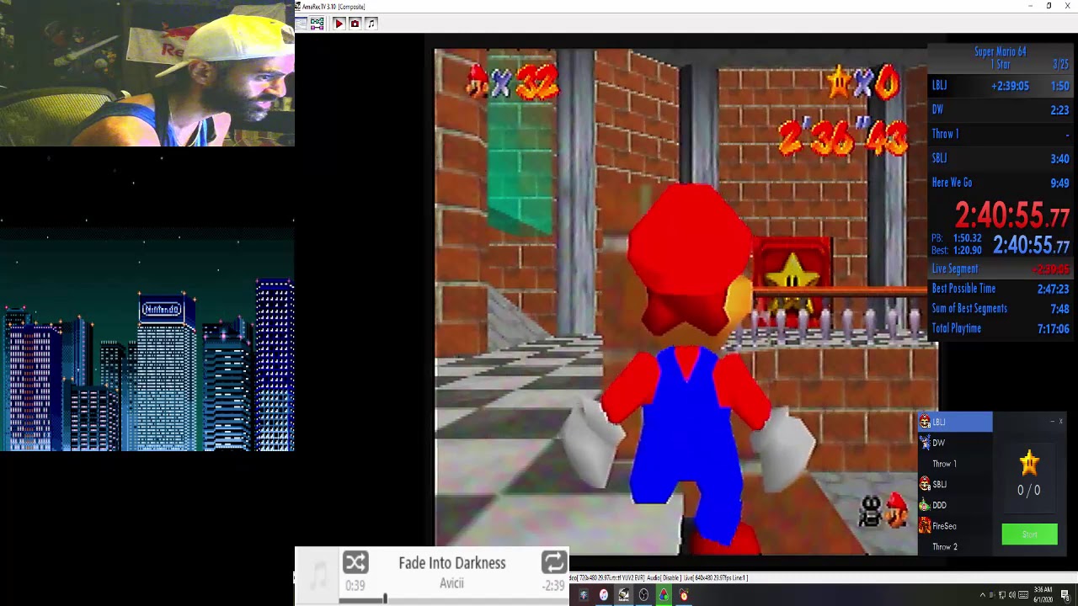Click the Avicii artist name
Screen dimensions: 1078x606
(451, 583)
